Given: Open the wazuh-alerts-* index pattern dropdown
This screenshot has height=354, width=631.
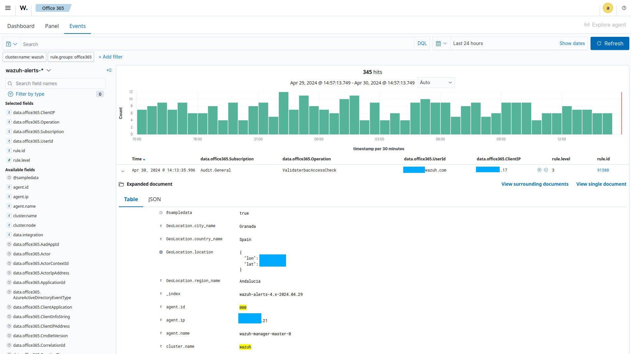Looking at the screenshot, I should pyautogui.click(x=49, y=70).
